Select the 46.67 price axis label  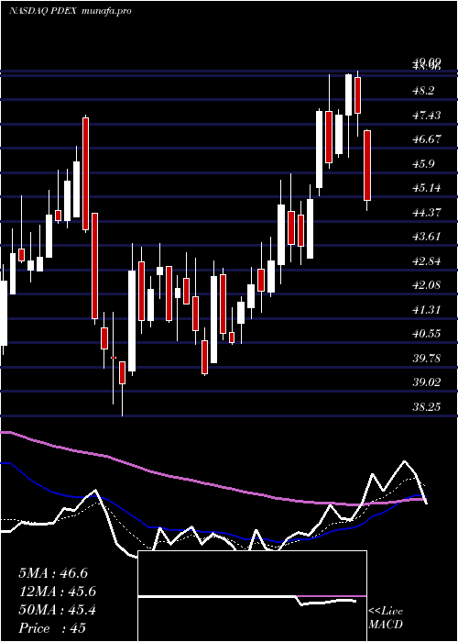[x=427, y=139]
